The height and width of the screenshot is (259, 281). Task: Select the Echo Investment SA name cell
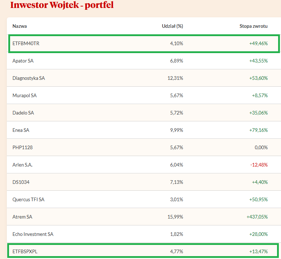[33, 234]
